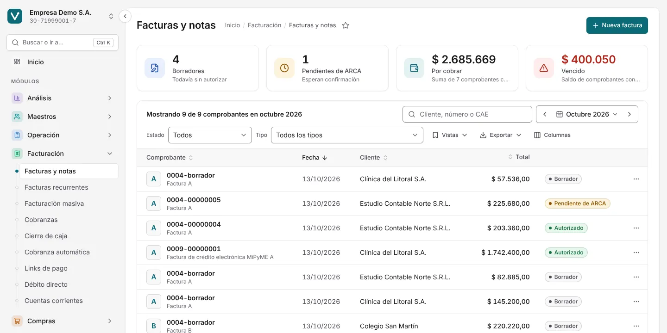Image resolution: width=667 pixels, height=333 pixels.
Task: Open row actions for 0009-00000001 invoice
Action: tap(636, 253)
